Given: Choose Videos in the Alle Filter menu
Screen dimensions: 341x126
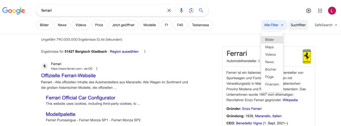Looking at the screenshot, I should [x=272, y=54].
